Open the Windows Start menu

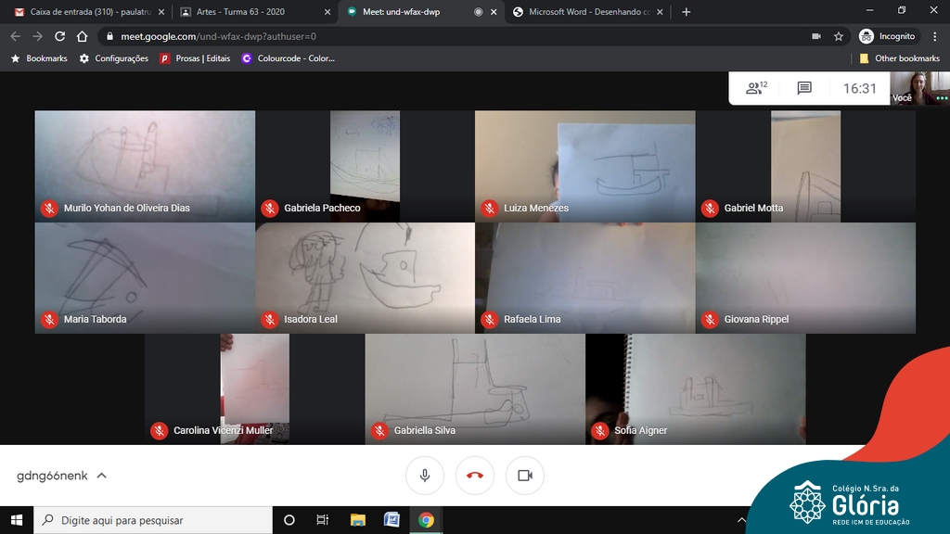point(17,520)
